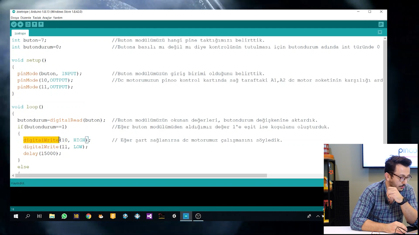Open the Serial Monitor magnifier icon
The image size is (419, 235).
381,24
